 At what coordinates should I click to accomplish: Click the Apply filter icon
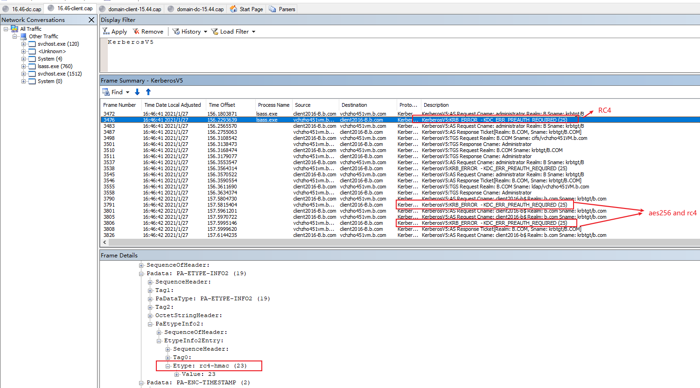click(x=106, y=31)
